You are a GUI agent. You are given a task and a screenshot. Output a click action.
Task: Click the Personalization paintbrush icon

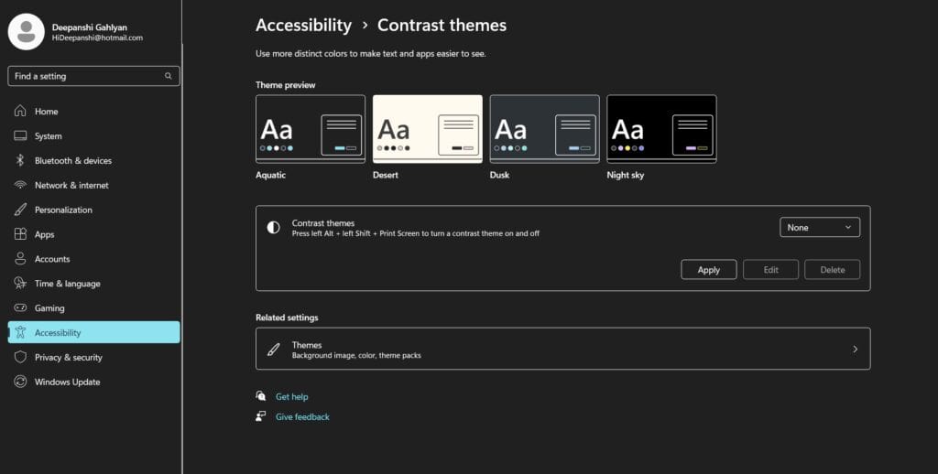[x=20, y=210]
